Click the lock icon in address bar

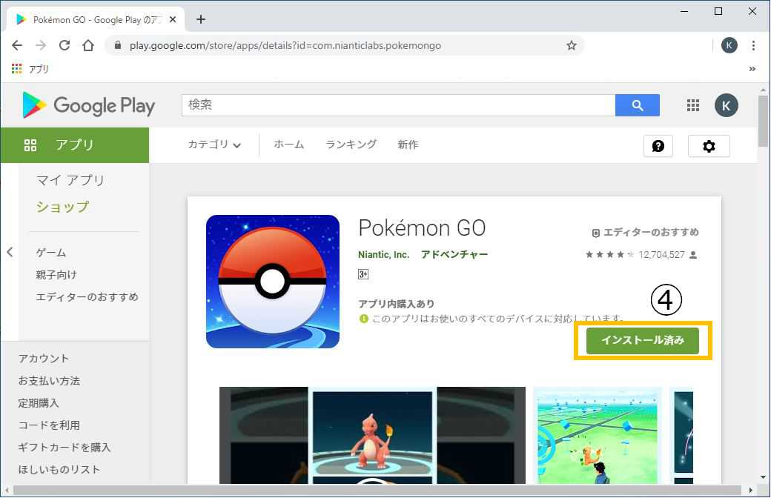(x=117, y=45)
